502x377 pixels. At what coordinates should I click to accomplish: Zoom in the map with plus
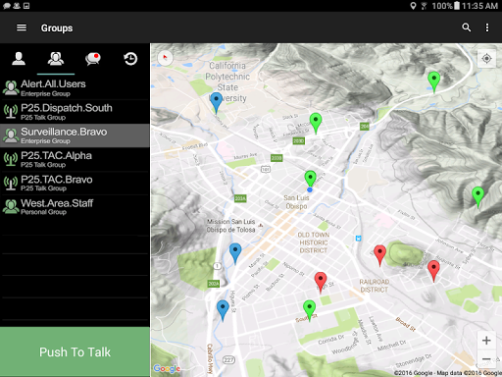coord(486,341)
